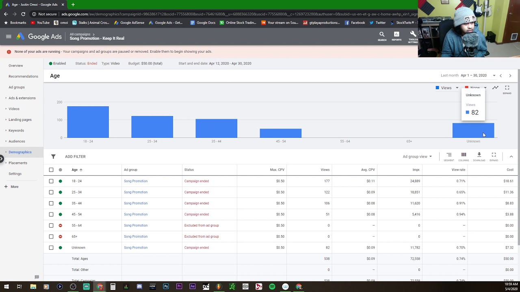Go to next date range arrow
The image size is (520, 292).
point(510,75)
